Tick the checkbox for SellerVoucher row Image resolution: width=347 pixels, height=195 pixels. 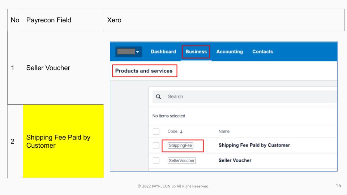(156, 160)
